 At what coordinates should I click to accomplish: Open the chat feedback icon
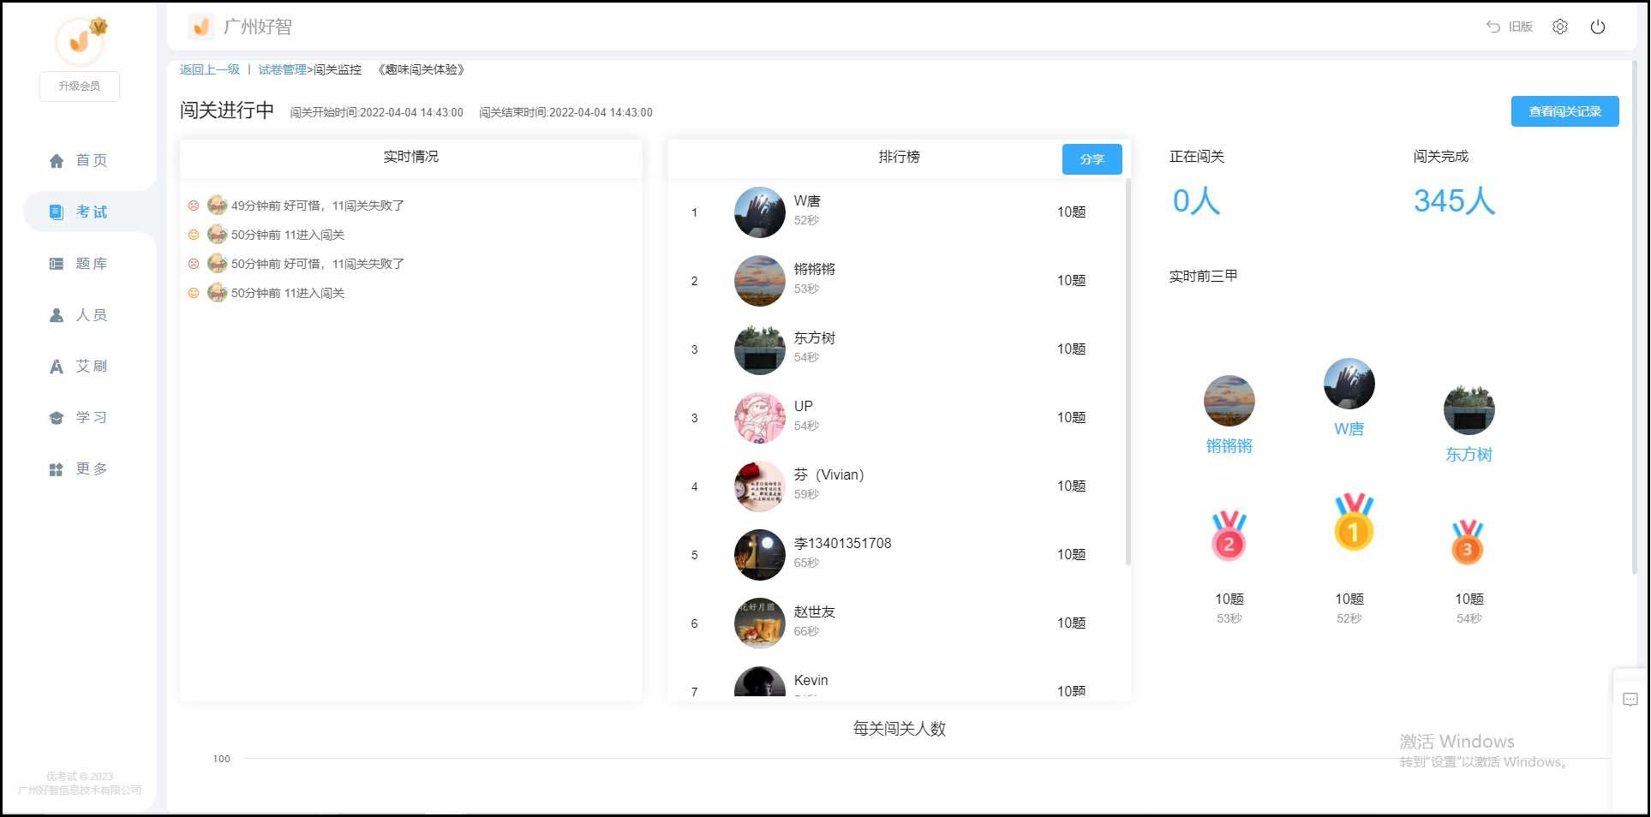tap(1630, 700)
